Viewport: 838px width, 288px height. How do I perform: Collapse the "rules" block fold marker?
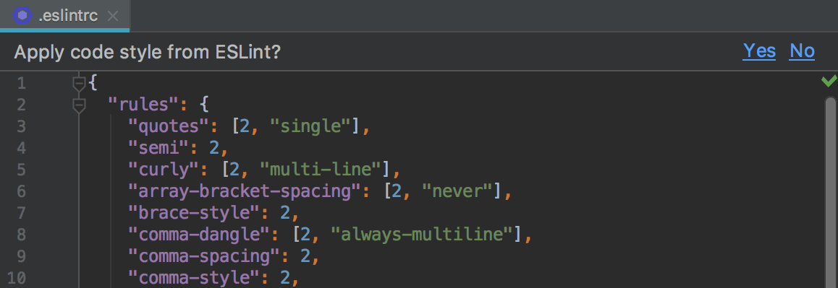[x=79, y=105]
